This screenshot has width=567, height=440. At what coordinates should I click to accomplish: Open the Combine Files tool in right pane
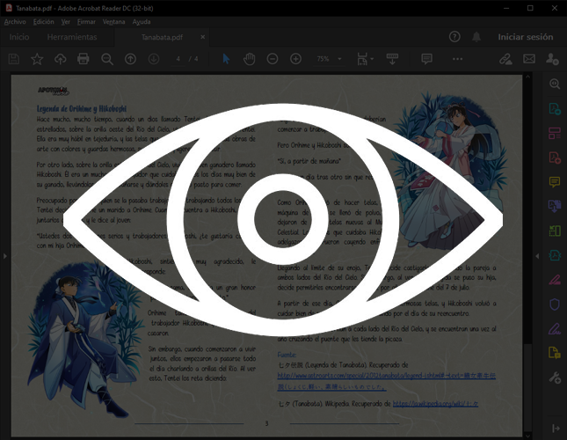pyautogui.click(x=555, y=206)
